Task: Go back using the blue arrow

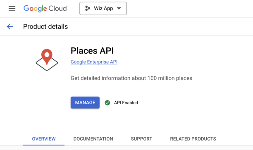Action: pos(10,26)
